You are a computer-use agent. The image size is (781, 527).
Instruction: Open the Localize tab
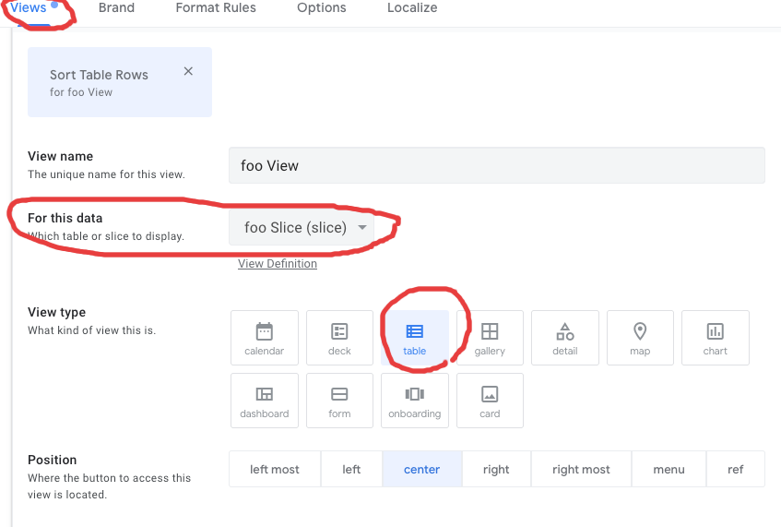pos(412,8)
